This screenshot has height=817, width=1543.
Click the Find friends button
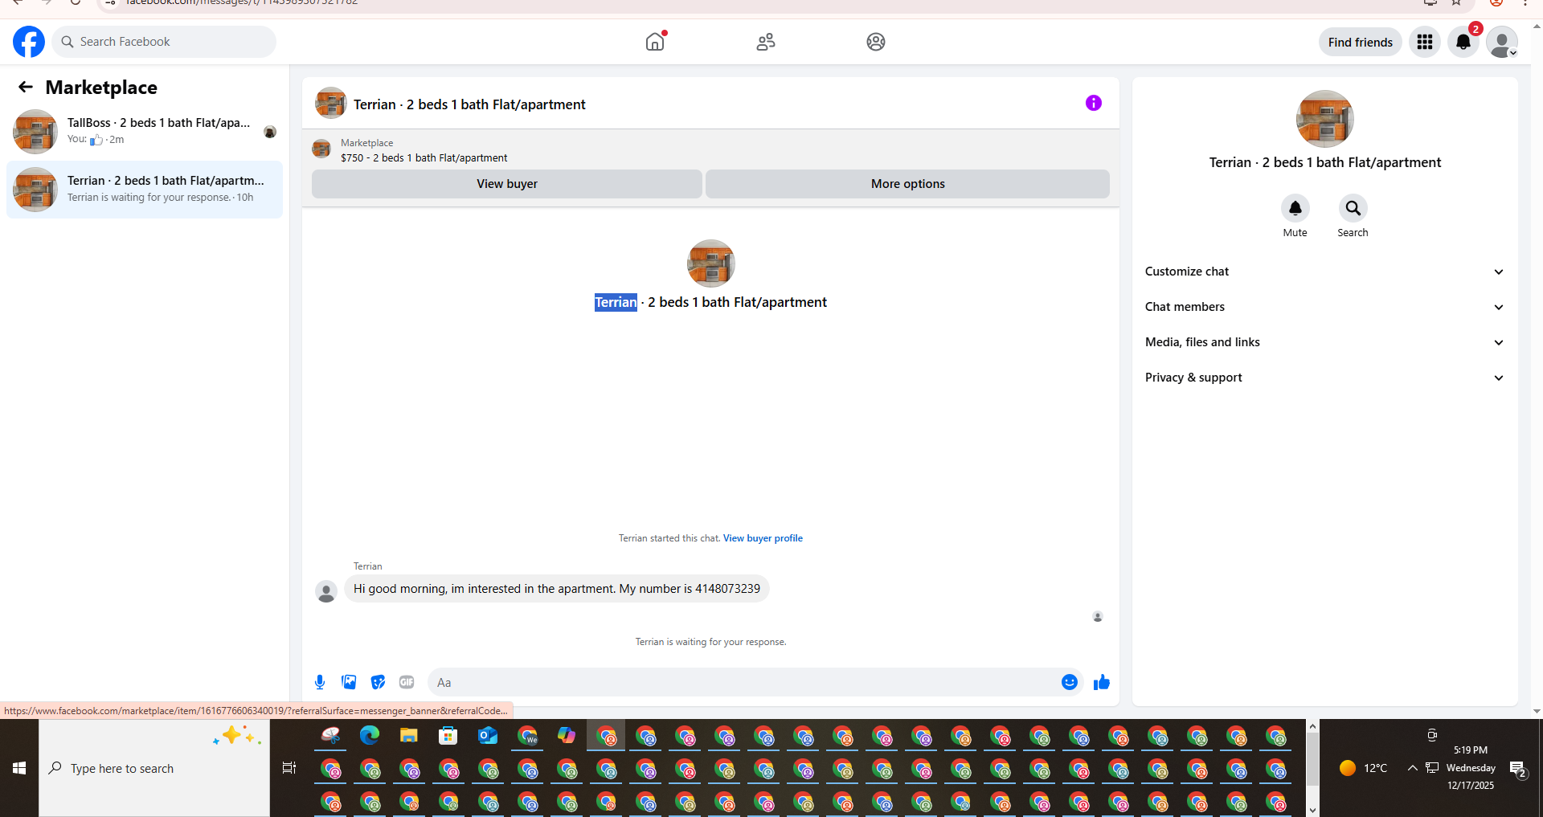coord(1360,42)
